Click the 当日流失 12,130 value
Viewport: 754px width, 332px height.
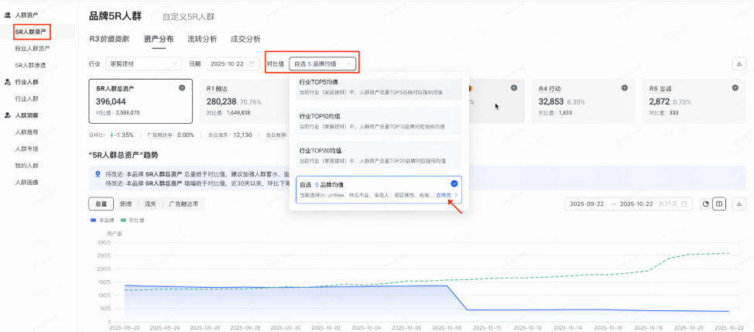tap(242, 135)
